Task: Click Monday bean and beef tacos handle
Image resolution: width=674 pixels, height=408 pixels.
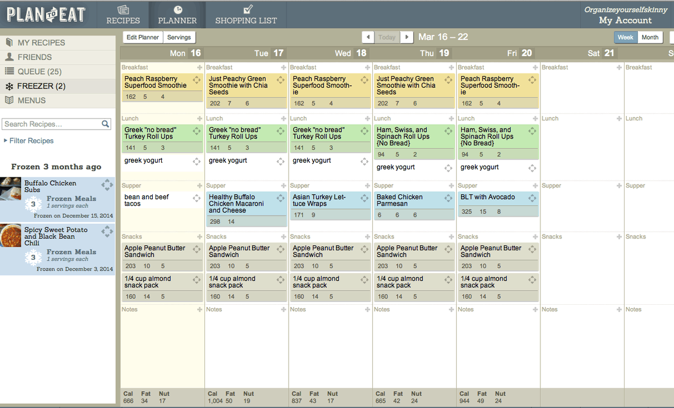Action: click(x=196, y=198)
